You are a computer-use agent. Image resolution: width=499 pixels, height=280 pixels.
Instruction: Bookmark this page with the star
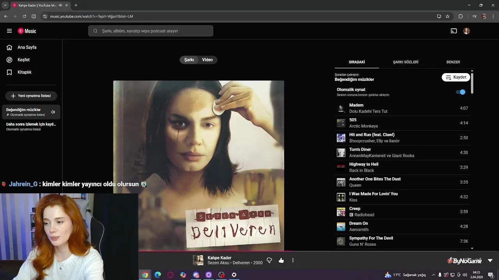point(448,16)
